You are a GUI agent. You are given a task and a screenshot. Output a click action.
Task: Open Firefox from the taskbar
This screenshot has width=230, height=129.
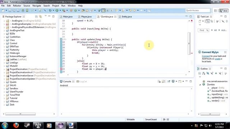[x=16, y=125]
